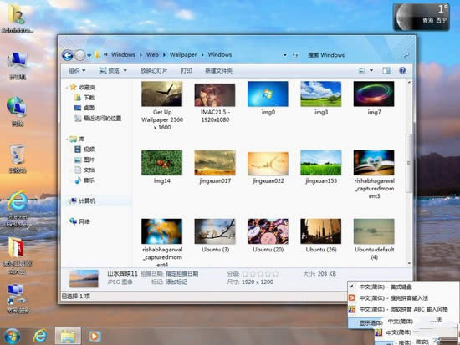The height and width of the screenshot is (345, 460).
Task: Refresh the folder using the address bar refresh icon
Action: coord(295,55)
